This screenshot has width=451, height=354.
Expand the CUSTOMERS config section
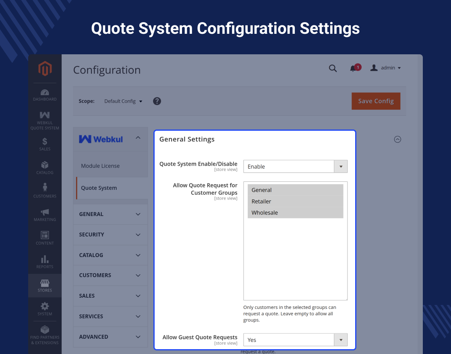tap(110, 275)
